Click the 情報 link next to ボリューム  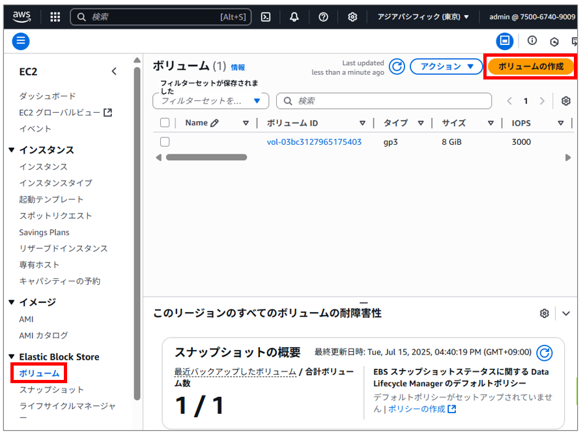tap(238, 67)
